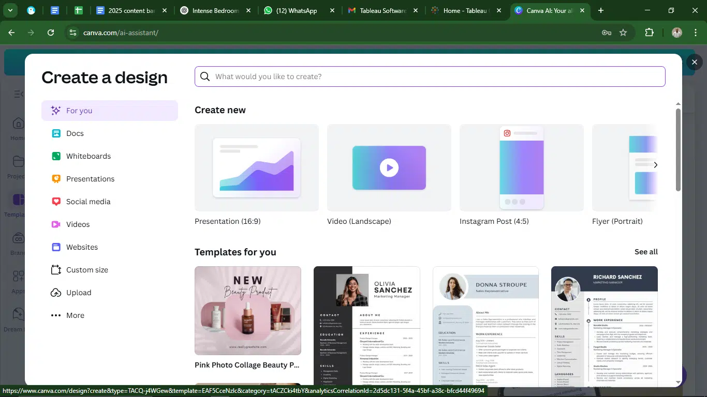Open Richard Sanchez resume template
This screenshot has height=397, width=707.
(605, 326)
